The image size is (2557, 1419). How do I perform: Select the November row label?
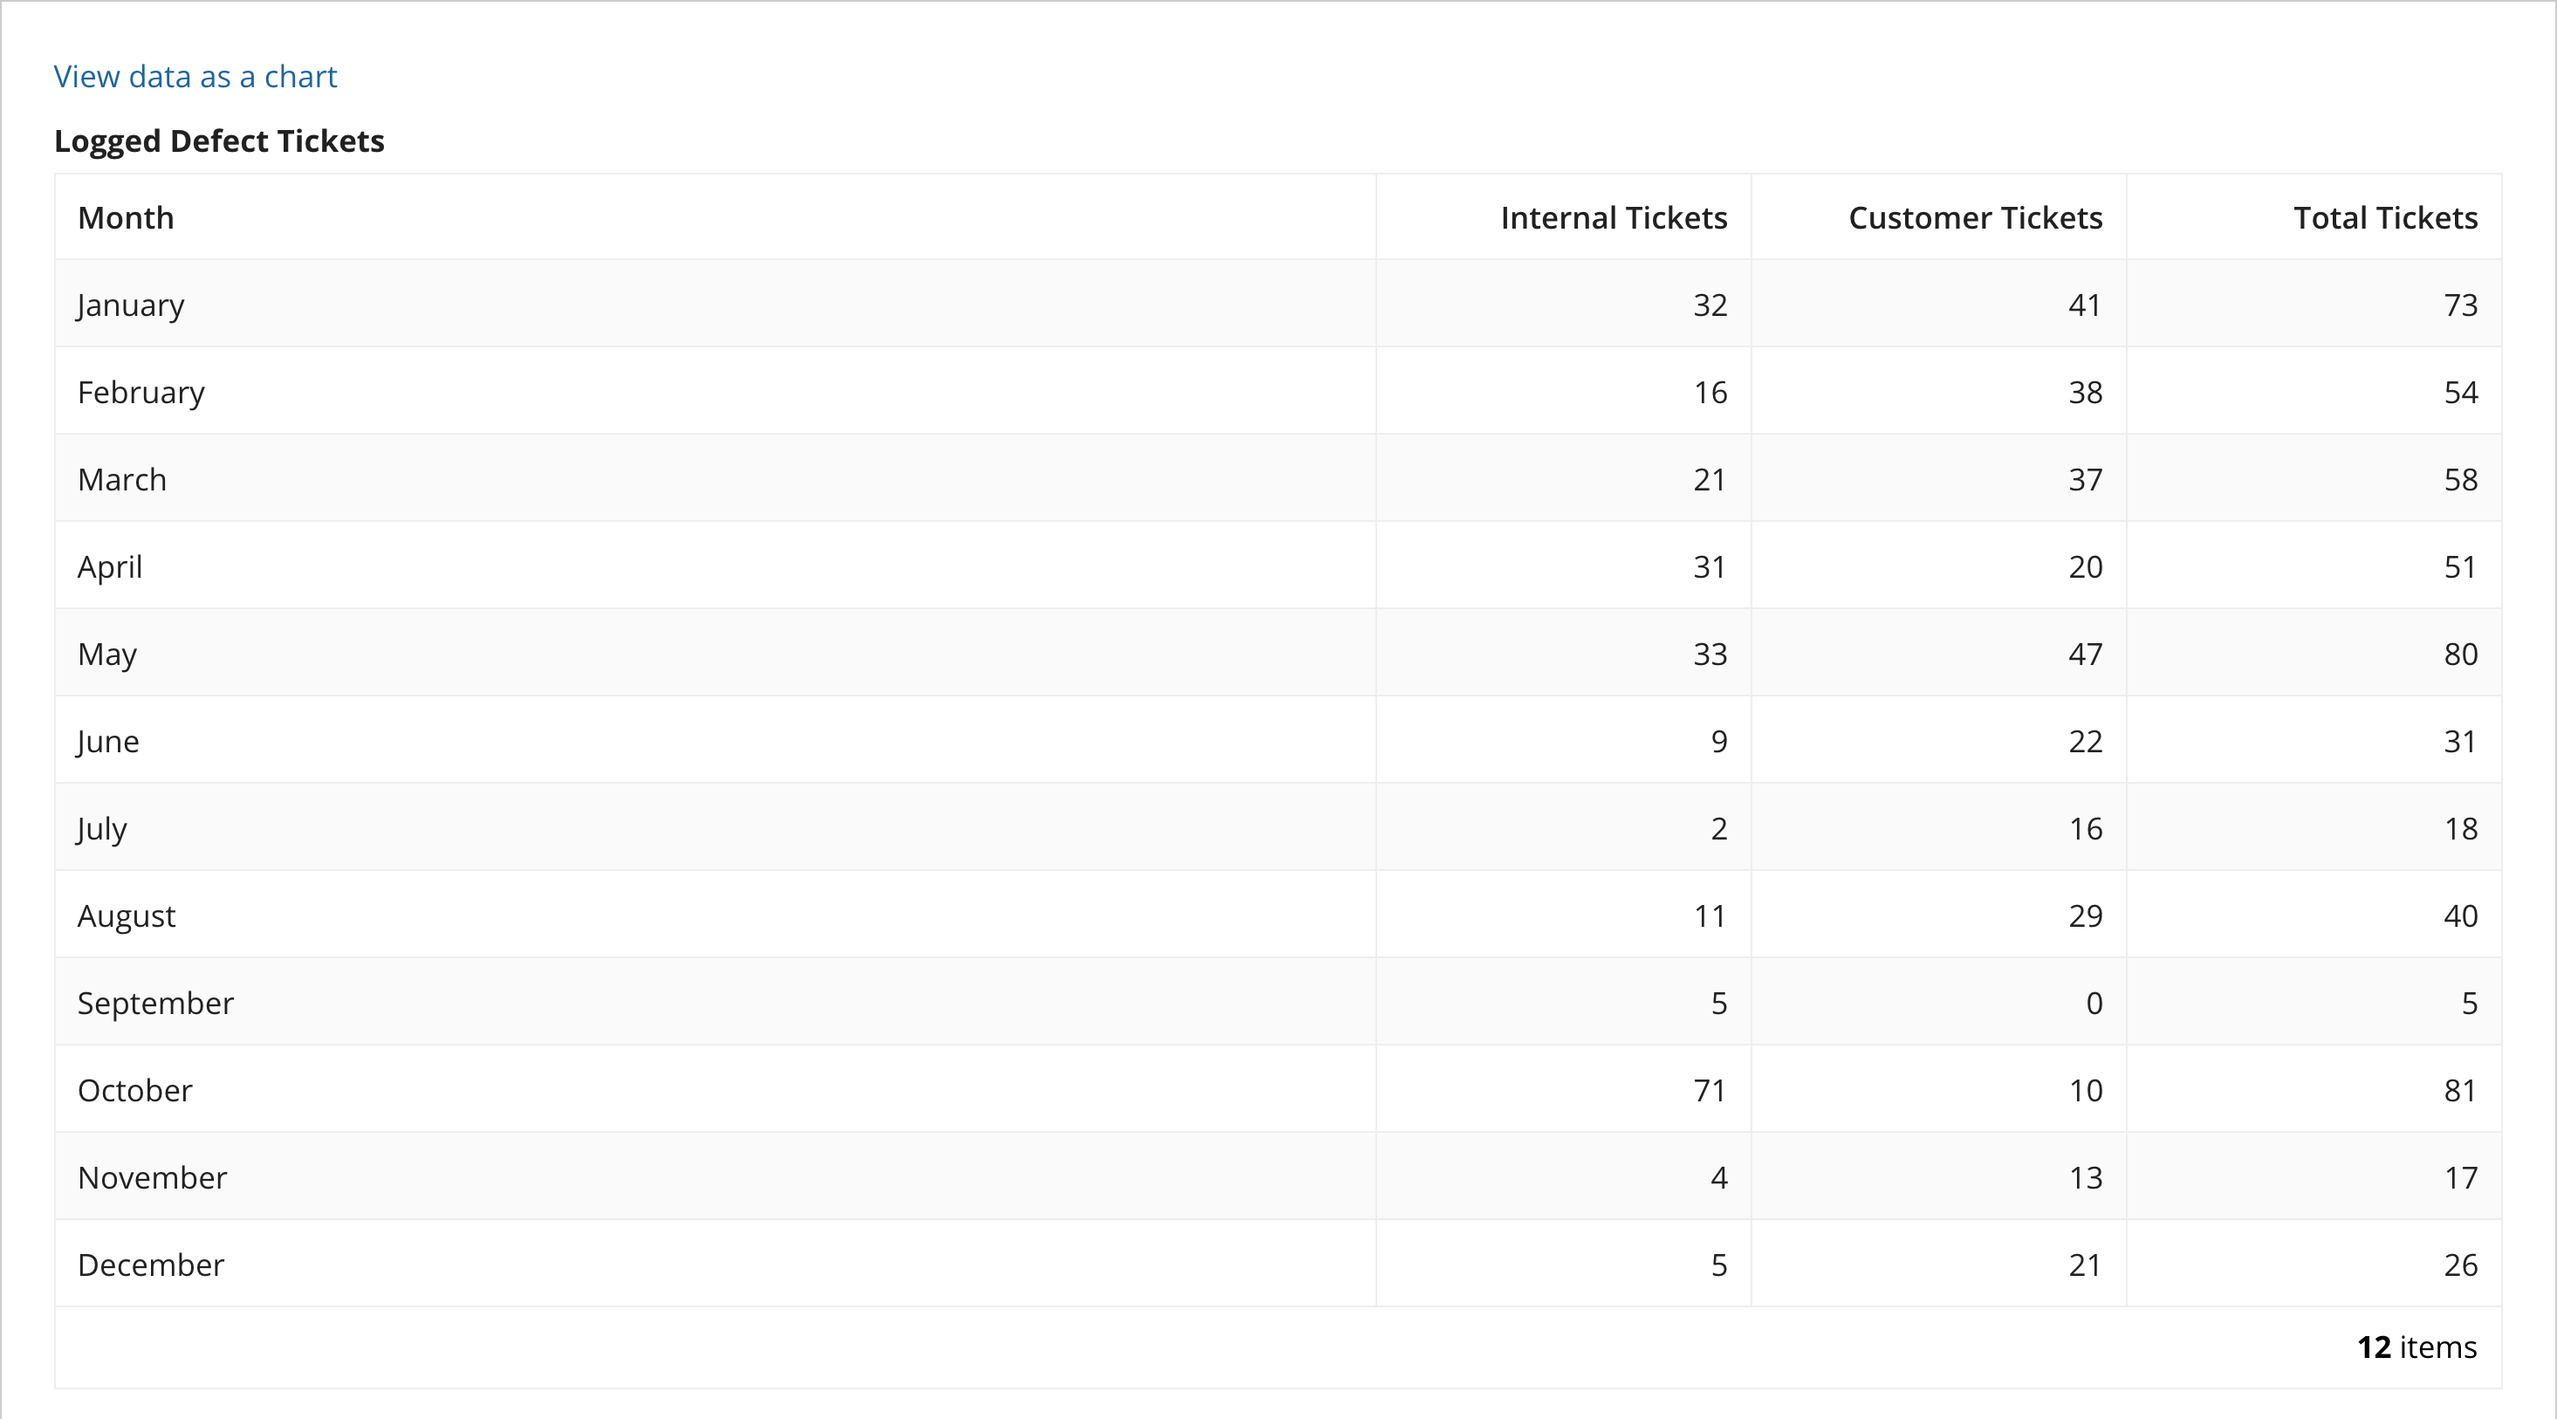click(152, 1178)
